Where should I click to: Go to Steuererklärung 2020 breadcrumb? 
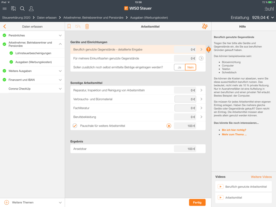pos(16,18)
